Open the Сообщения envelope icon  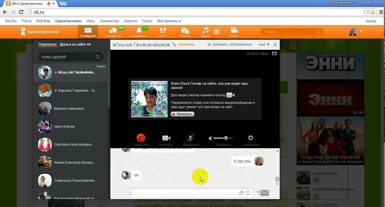pos(88,30)
